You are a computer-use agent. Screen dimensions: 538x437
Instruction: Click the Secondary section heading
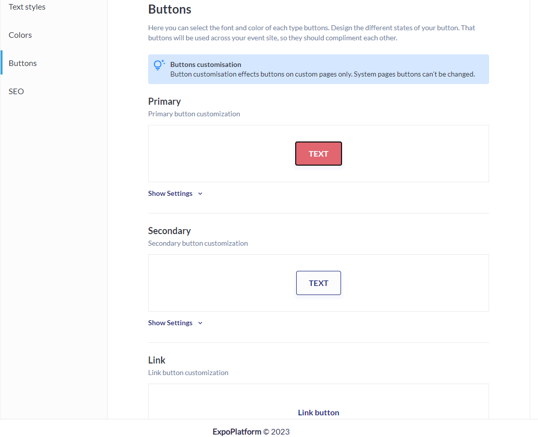169,231
